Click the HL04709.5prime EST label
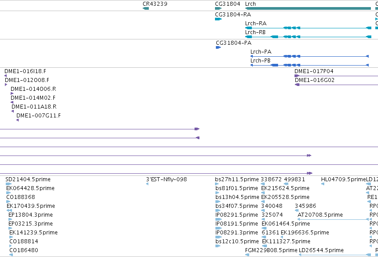This screenshot has width=378, height=257. click(343, 179)
